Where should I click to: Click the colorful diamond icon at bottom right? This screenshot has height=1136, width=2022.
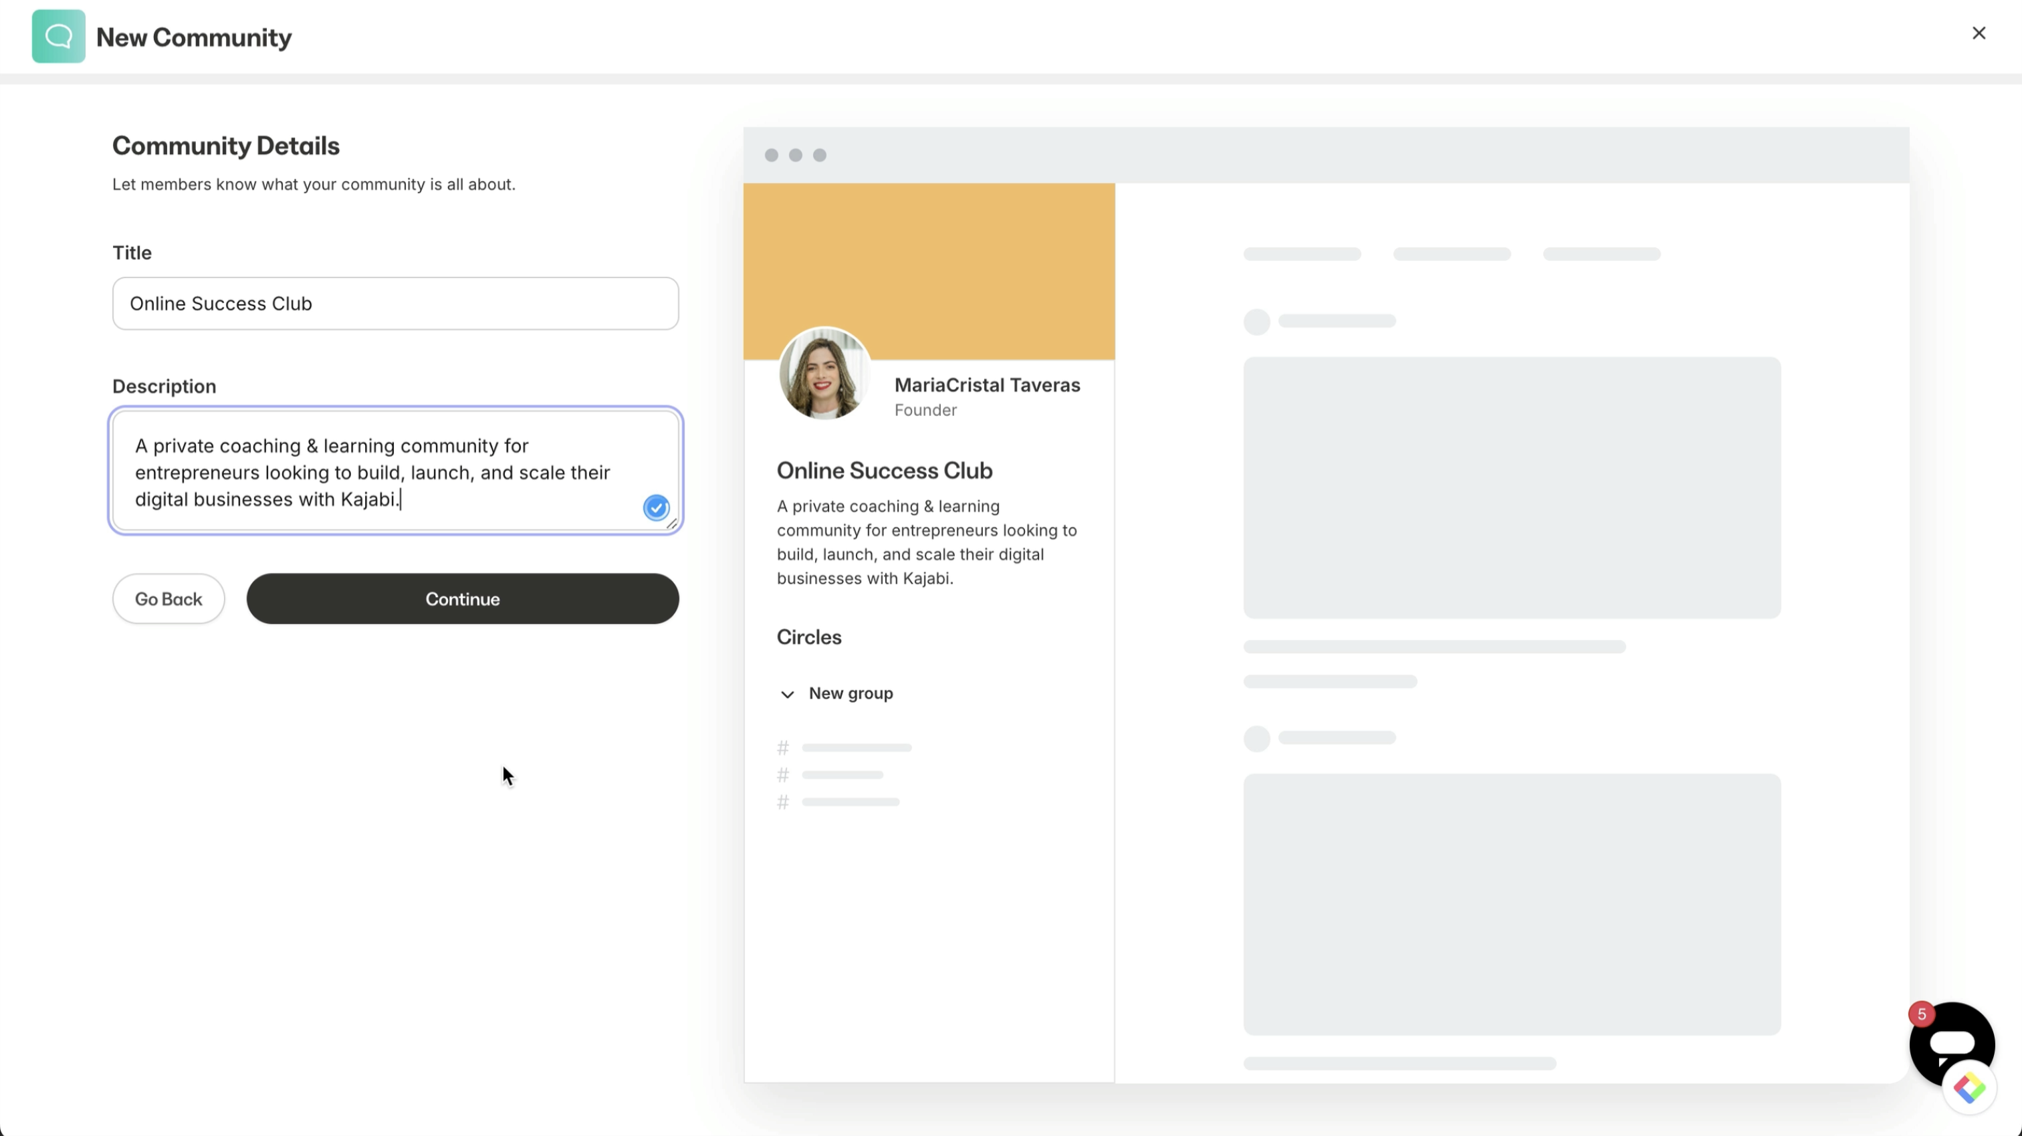[x=1969, y=1088]
